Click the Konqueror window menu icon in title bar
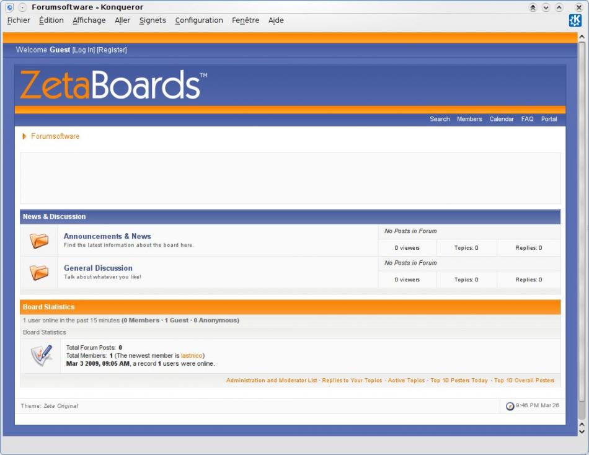The height and width of the screenshot is (455, 589). [x=10, y=7]
